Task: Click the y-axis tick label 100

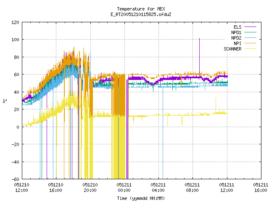Action: pos(15,40)
